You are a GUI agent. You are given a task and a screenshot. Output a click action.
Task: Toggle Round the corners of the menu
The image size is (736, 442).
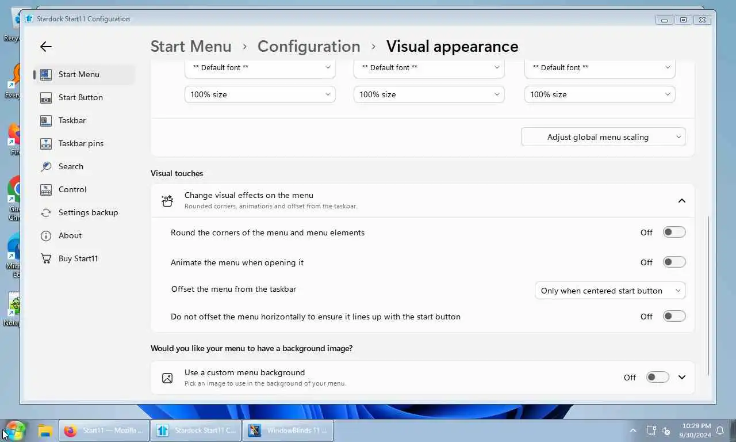[x=674, y=233]
